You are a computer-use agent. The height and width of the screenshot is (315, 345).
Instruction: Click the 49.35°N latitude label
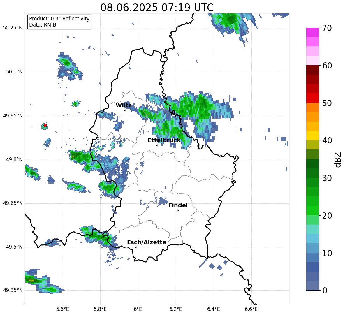click(13, 290)
